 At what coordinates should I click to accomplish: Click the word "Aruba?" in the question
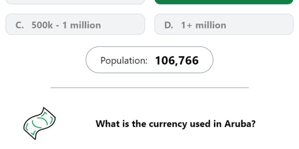coord(240,124)
